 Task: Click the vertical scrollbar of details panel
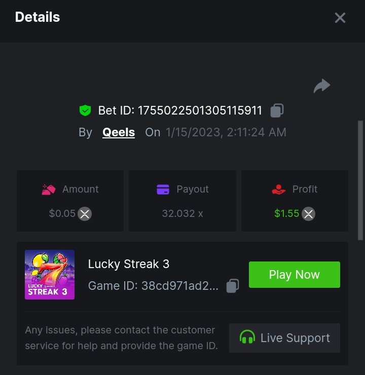point(360,177)
